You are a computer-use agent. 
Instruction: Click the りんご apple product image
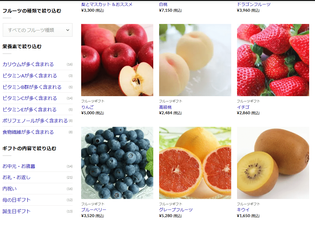117,60
